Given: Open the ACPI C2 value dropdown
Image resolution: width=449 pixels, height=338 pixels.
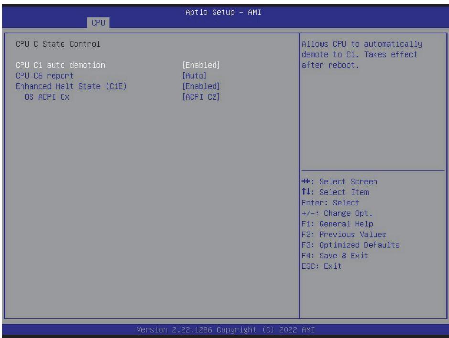Looking at the screenshot, I should pos(201,97).
